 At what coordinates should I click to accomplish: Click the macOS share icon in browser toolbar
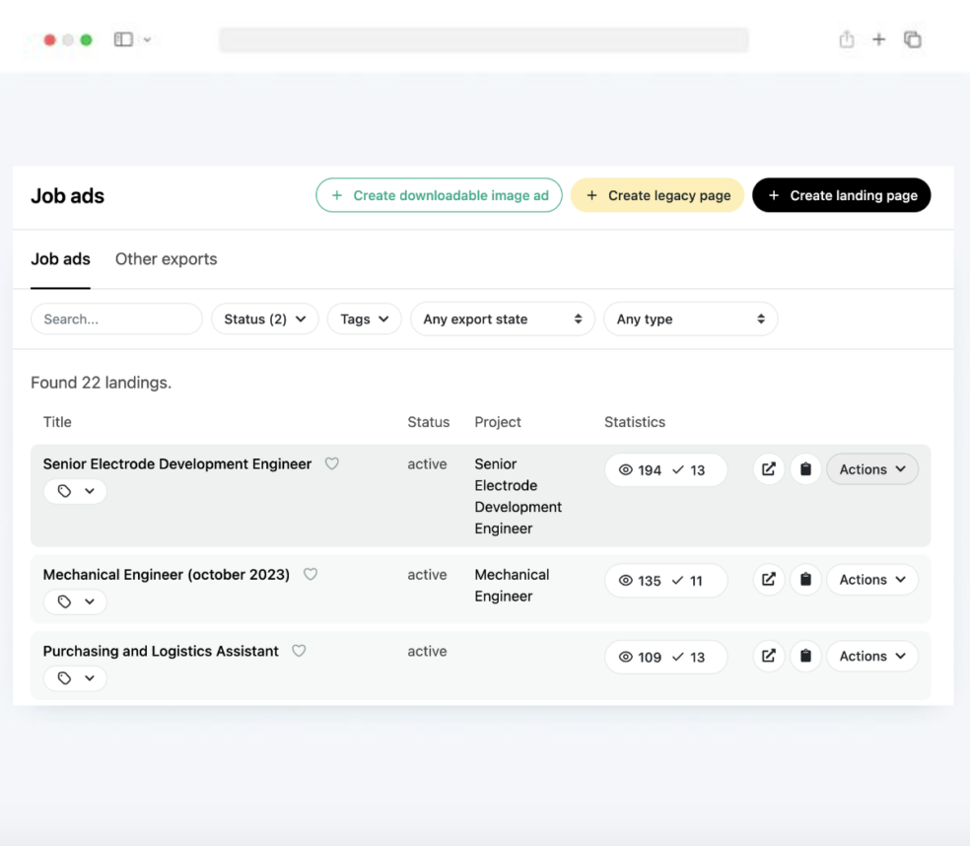(847, 39)
